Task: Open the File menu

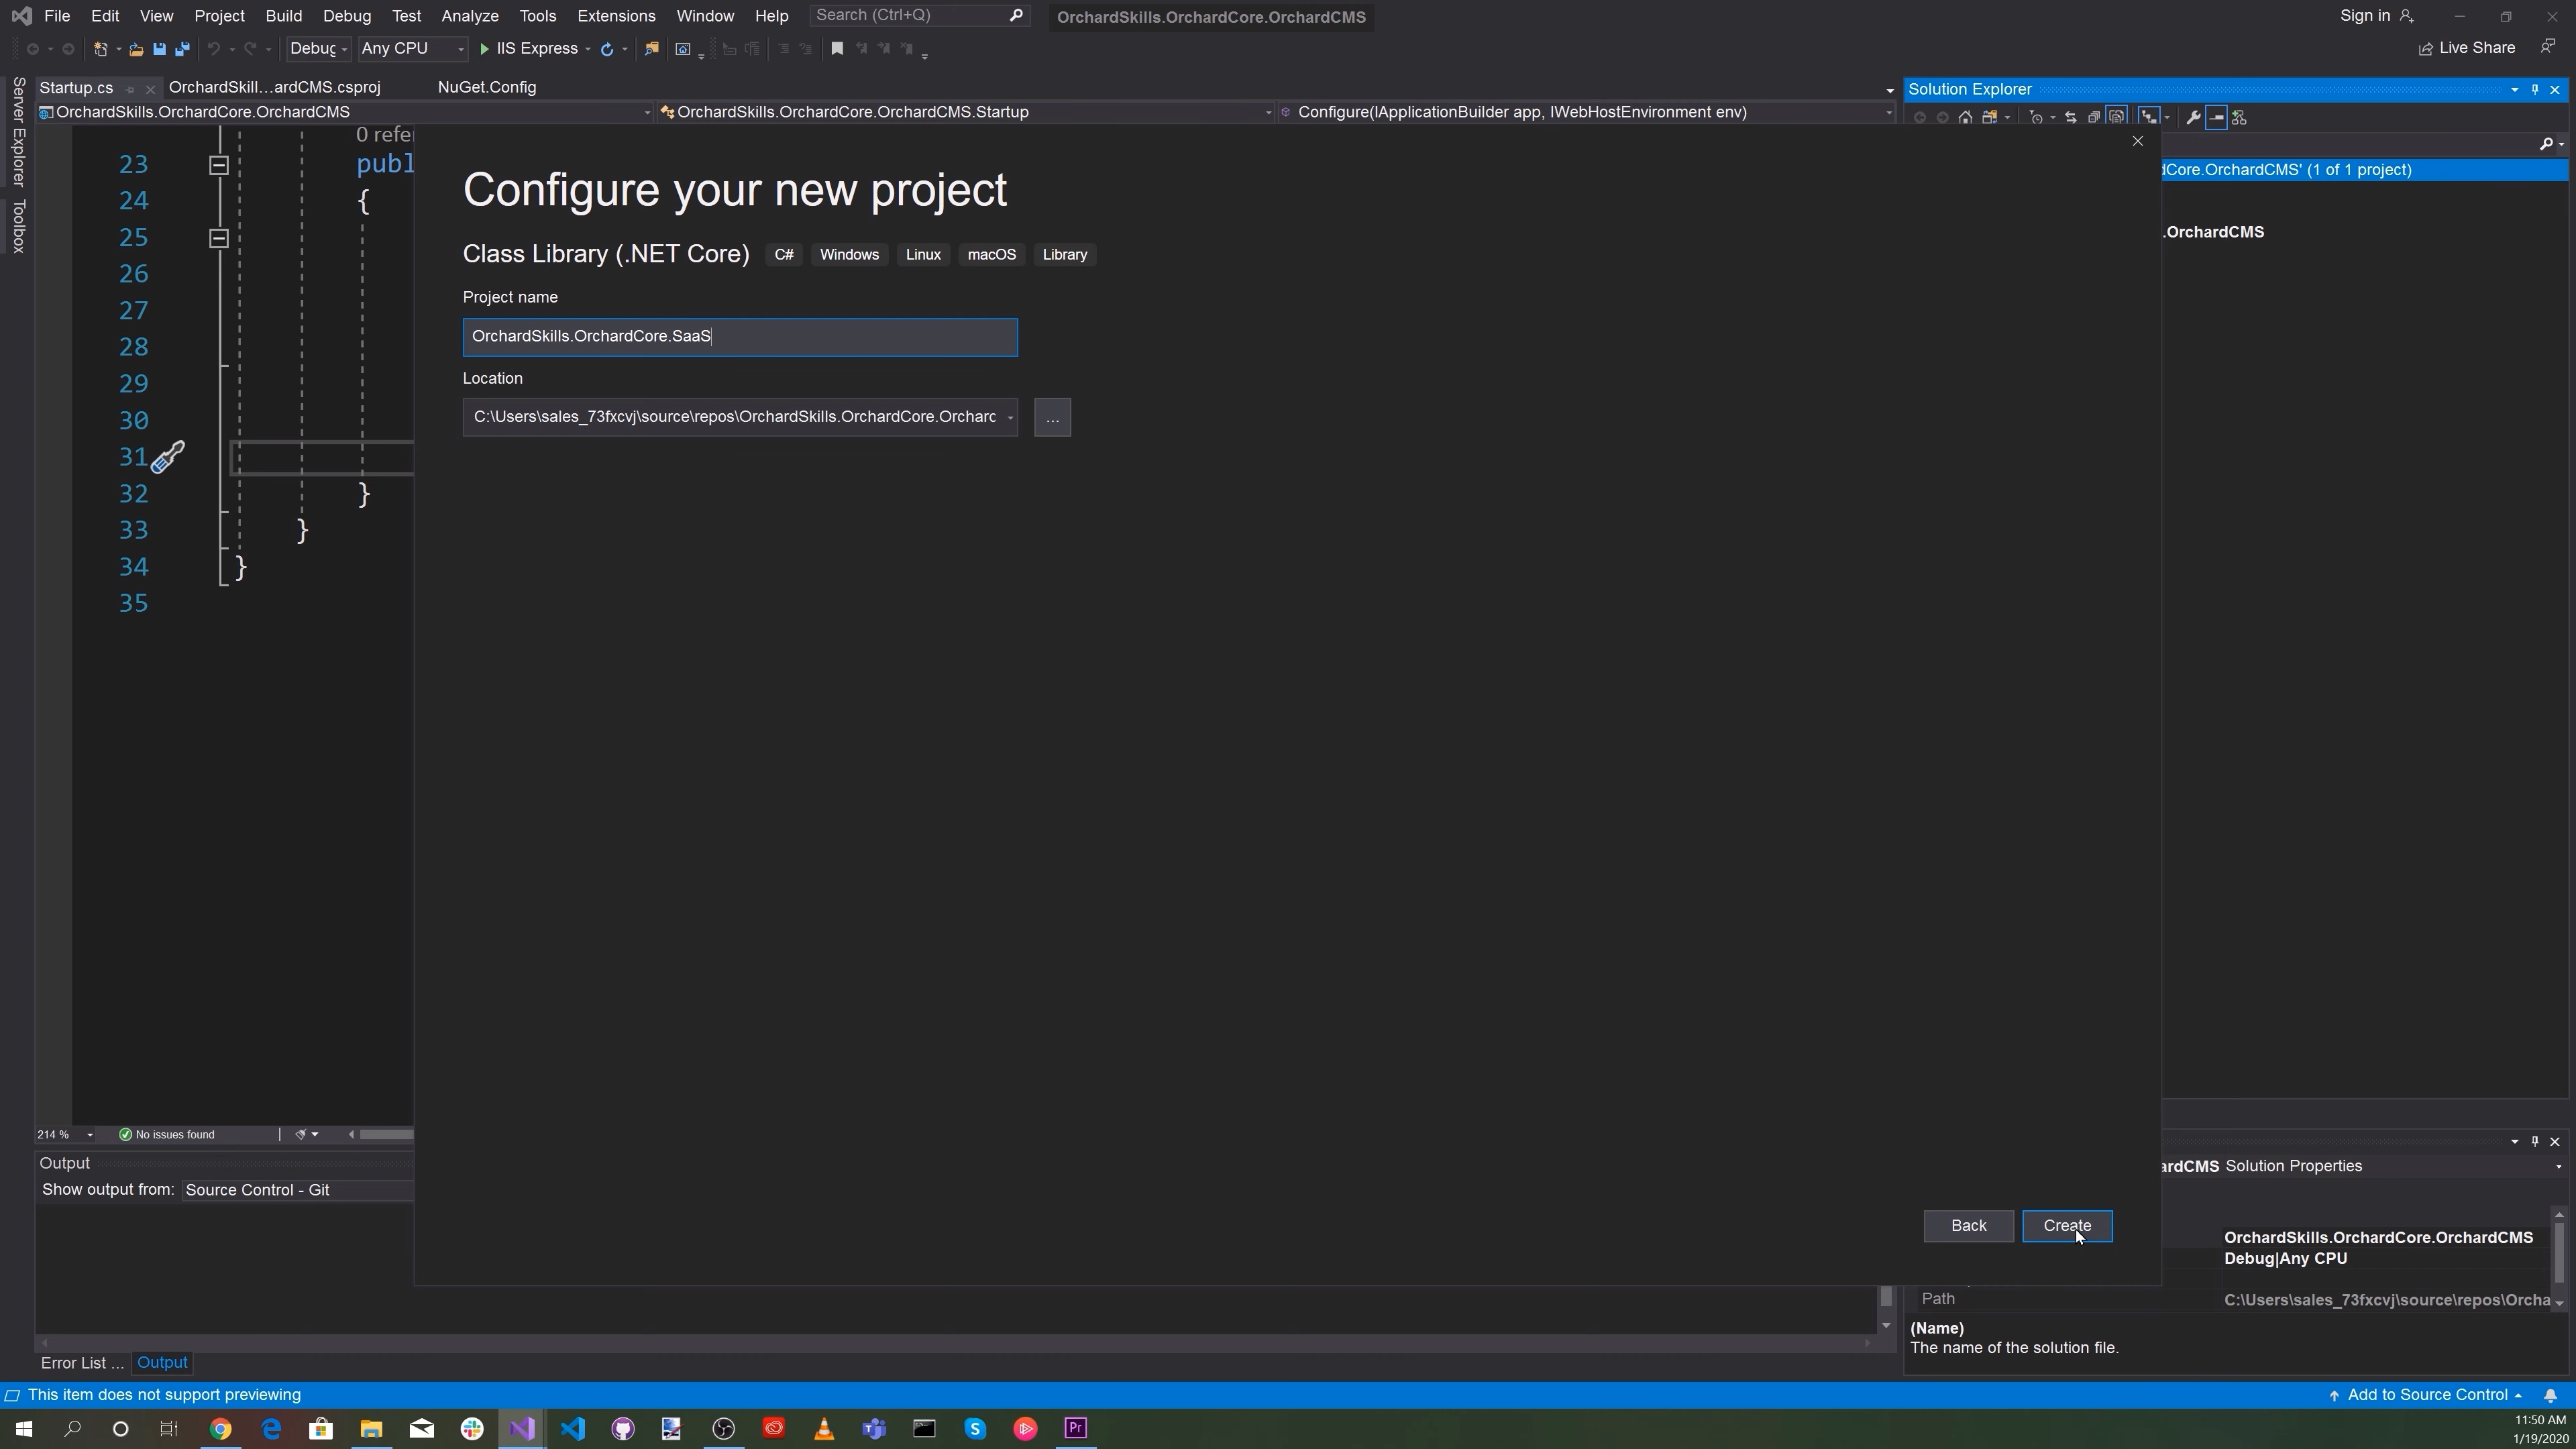Action: [57, 16]
